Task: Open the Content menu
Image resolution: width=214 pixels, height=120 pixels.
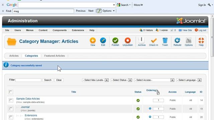Action: pyautogui.click(x=43, y=30)
